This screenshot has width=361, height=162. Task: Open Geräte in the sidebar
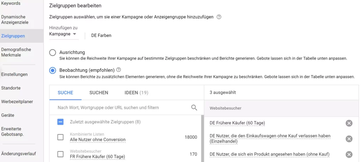pyautogui.click(x=8, y=115)
